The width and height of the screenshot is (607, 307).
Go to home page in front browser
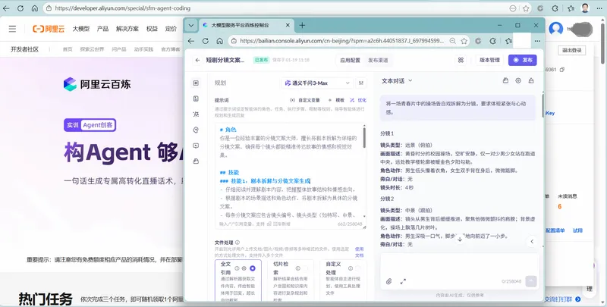pos(219,41)
